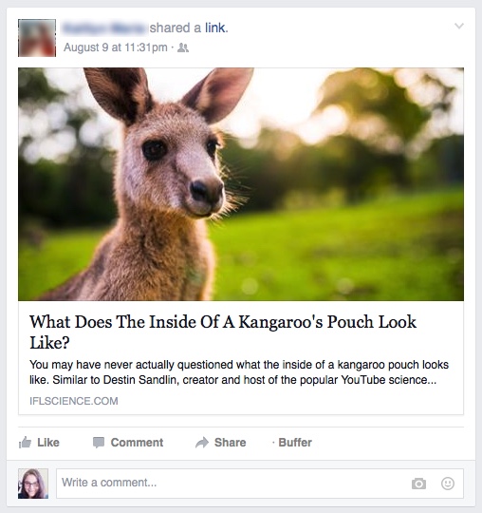This screenshot has height=513, width=482.
Task: Open the blue "link" hyperlink
Action: click(215, 28)
